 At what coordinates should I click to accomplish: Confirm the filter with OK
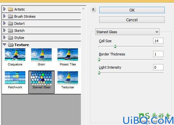pyautogui.click(x=132, y=10)
